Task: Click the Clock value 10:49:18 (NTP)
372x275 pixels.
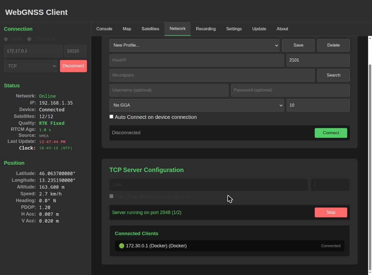Action: tap(55, 148)
